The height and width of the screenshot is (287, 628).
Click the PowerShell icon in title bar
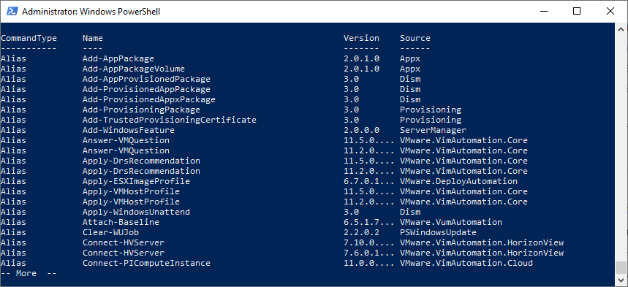pyautogui.click(x=12, y=11)
